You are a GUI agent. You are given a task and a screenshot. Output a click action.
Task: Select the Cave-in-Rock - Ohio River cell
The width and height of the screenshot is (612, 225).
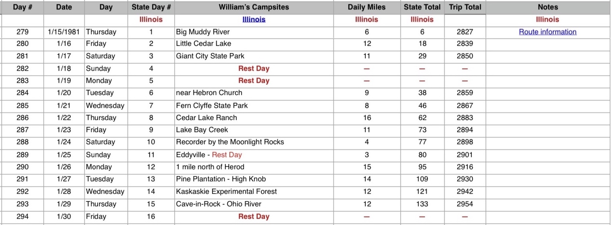[254, 204]
